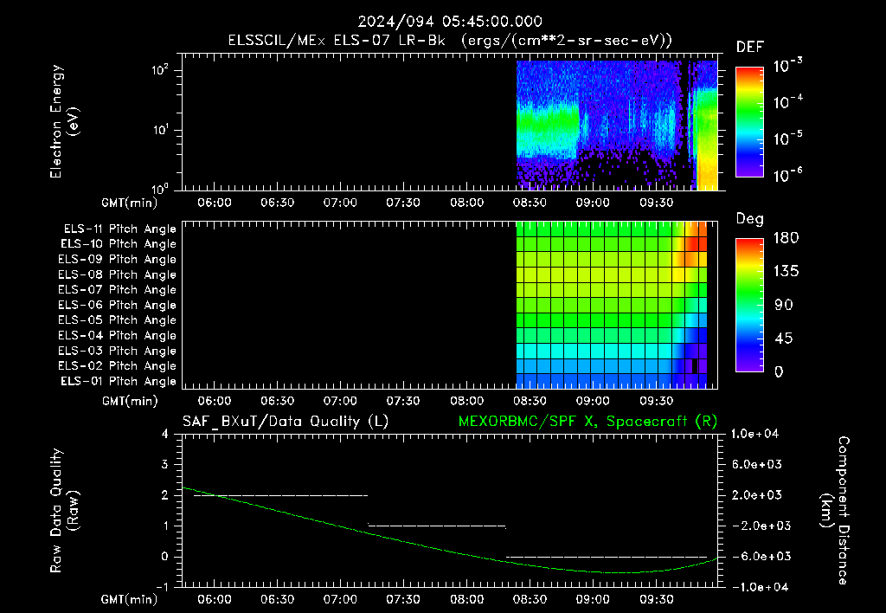Click the 08:30 time label under the spectrogram
Screen dimensions: 886x613
[x=530, y=203]
